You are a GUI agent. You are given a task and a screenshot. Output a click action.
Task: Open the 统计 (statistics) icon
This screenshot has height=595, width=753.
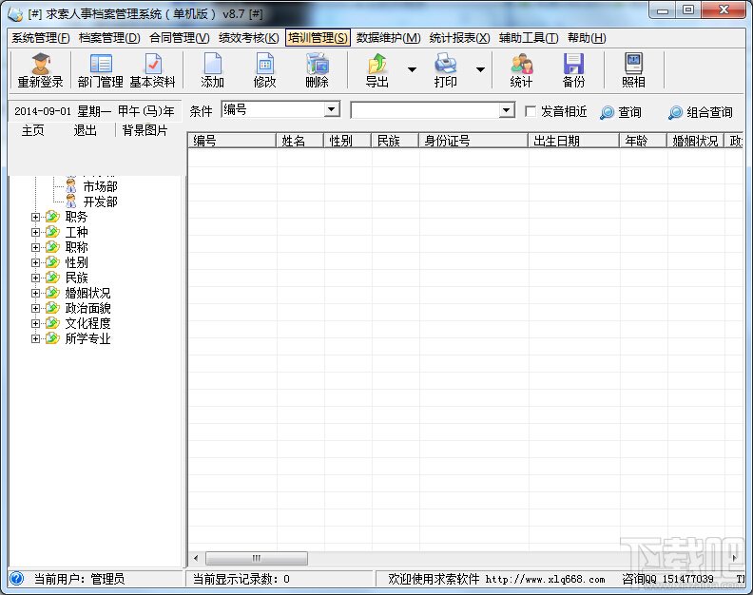pos(522,64)
